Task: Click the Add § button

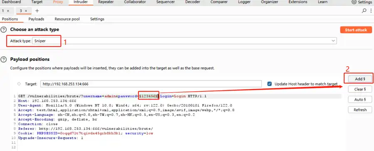Action: tap(360, 79)
